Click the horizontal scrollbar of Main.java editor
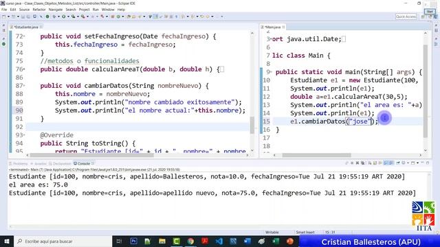 coord(316,155)
